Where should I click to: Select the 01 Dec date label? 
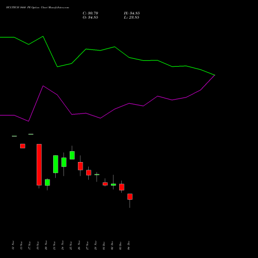(104, 245)
